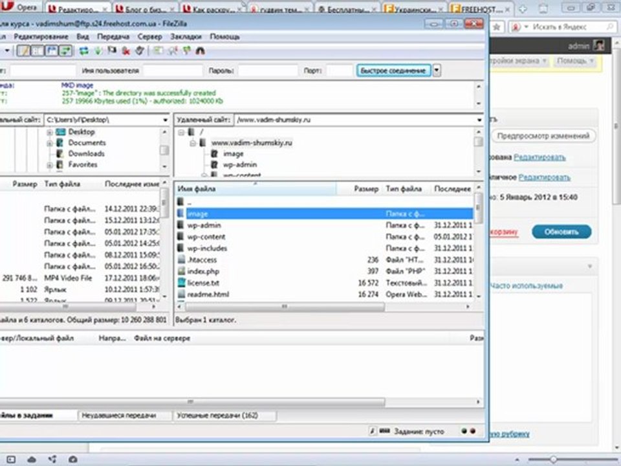Expand the Desktop node in local tree
This screenshot has width=621, height=466.
tap(50, 132)
